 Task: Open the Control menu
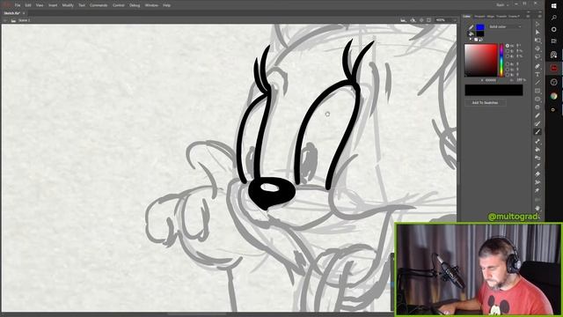click(x=119, y=5)
